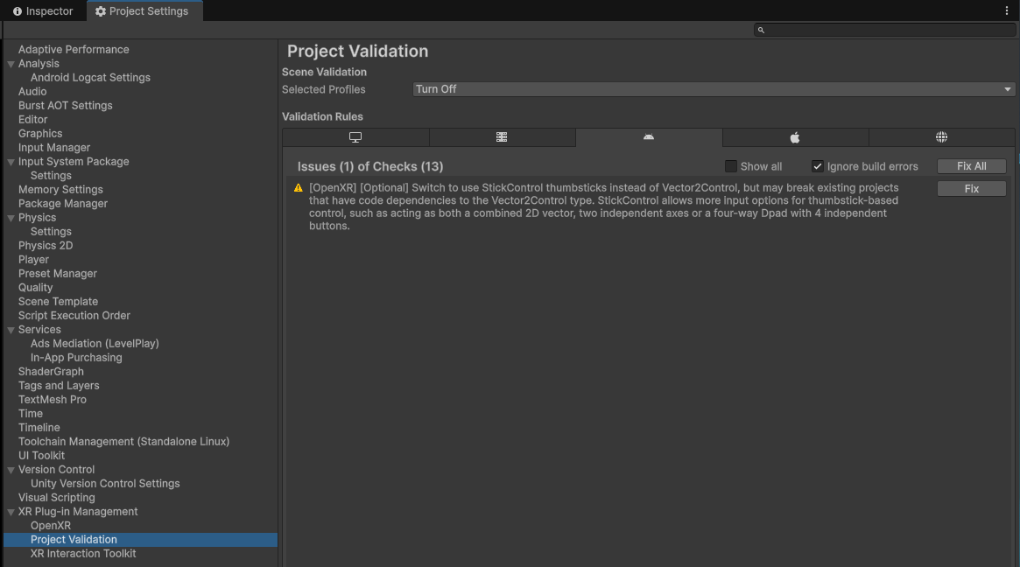1020x567 pixels.
Task: Open Preset Manager settings
Action: pos(57,274)
